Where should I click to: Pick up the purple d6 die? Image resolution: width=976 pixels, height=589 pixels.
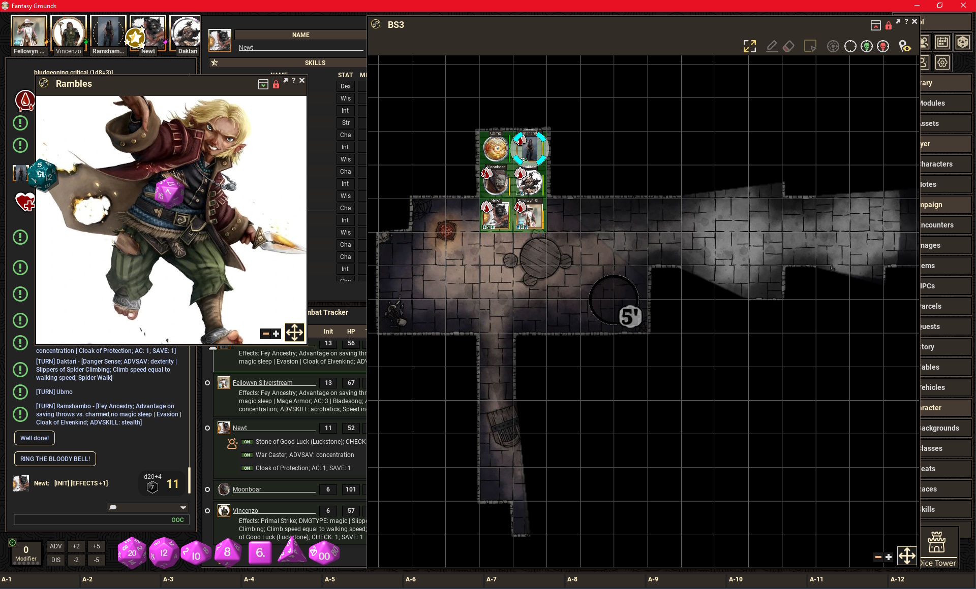(260, 552)
